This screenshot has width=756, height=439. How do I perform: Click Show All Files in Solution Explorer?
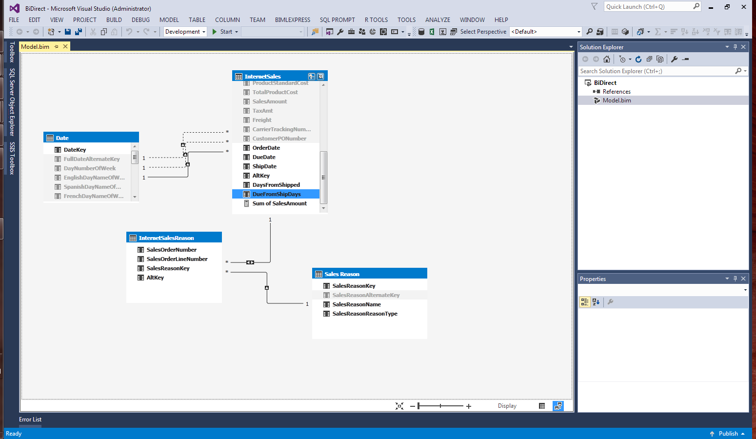pyautogui.click(x=660, y=59)
